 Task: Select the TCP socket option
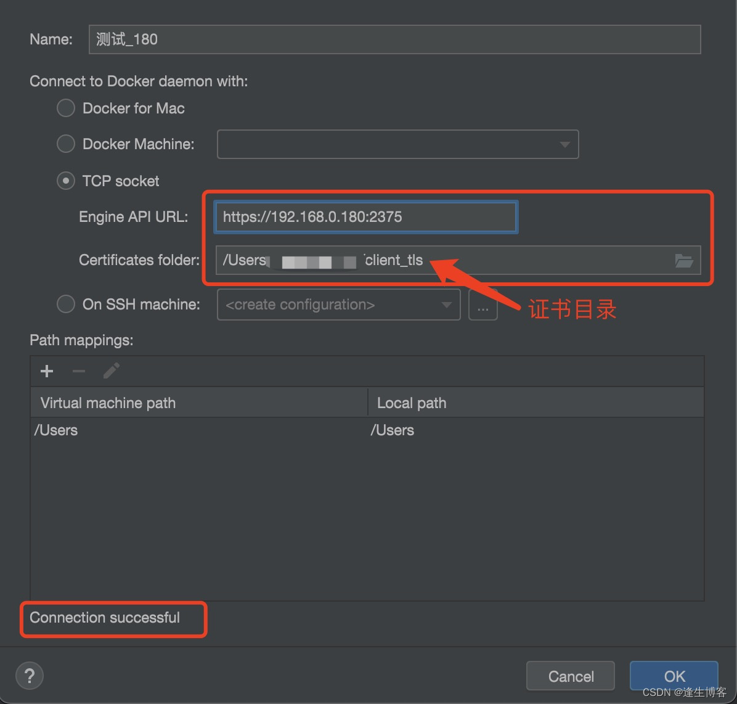tap(65, 181)
